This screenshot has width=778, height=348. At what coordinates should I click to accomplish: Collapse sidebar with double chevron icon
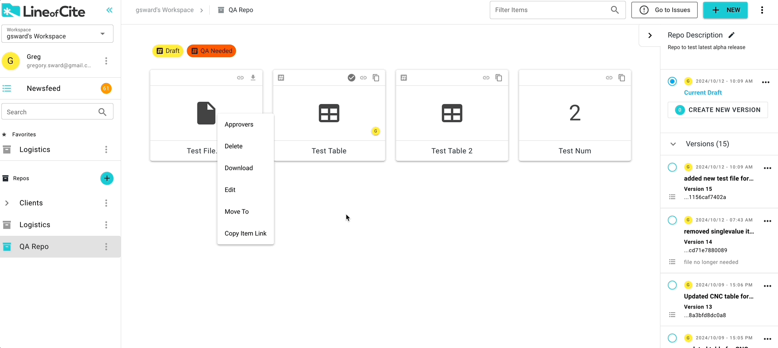[109, 10]
